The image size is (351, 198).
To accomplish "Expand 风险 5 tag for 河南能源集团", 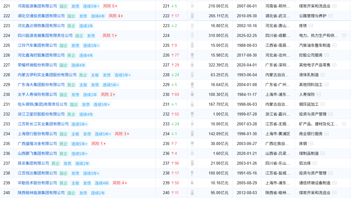I will coord(110,6).
